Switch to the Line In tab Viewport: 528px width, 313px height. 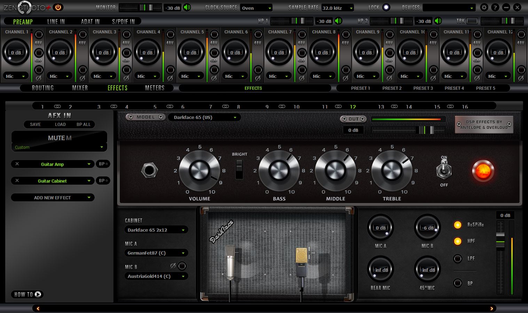tap(56, 22)
